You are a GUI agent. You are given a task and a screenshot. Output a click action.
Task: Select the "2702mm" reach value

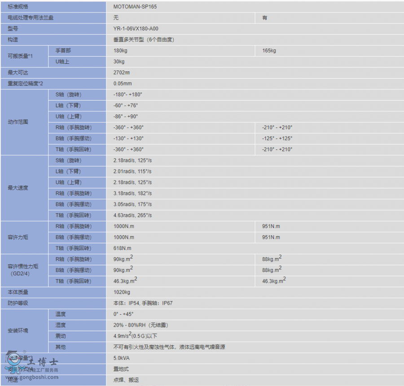pyautogui.click(x=122, y=73)
